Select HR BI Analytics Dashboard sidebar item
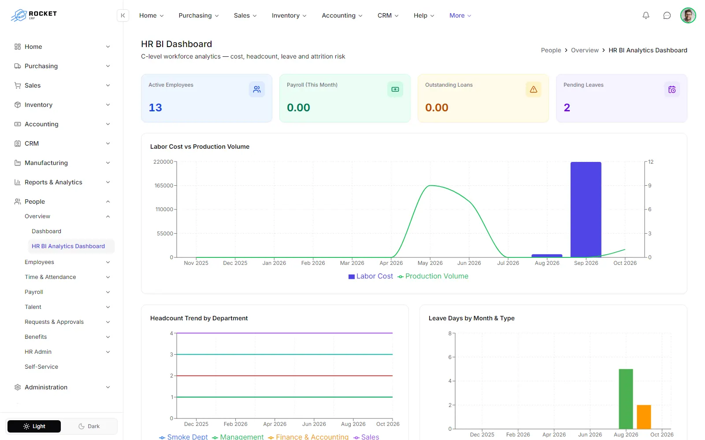Screen dimensions: 705x440 point(71,246)
